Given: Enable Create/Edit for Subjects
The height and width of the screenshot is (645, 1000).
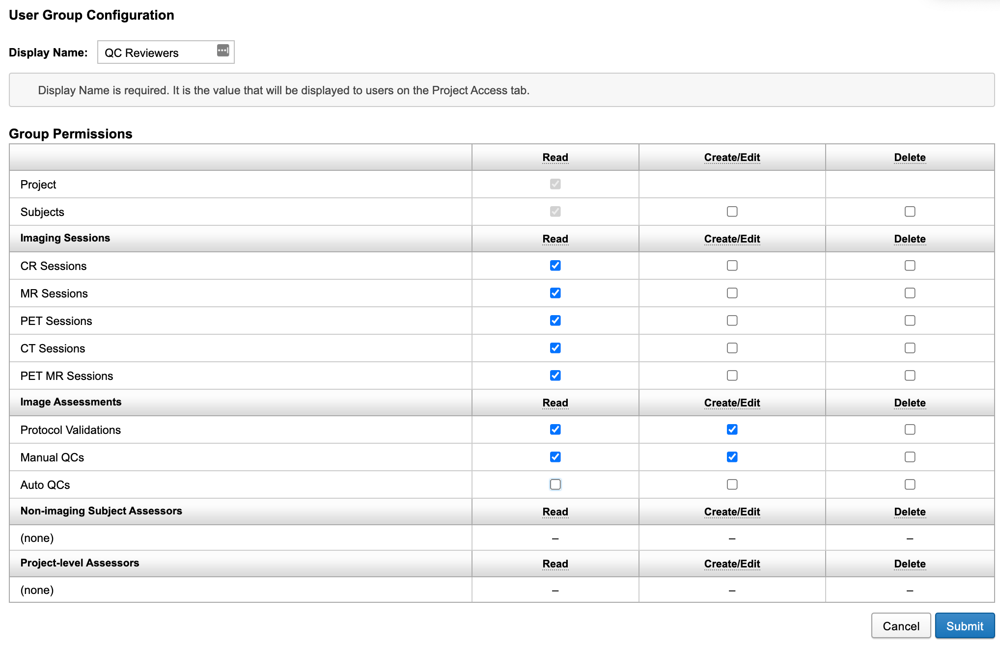Looking at the screenshot, I should (x=732, y=212).
